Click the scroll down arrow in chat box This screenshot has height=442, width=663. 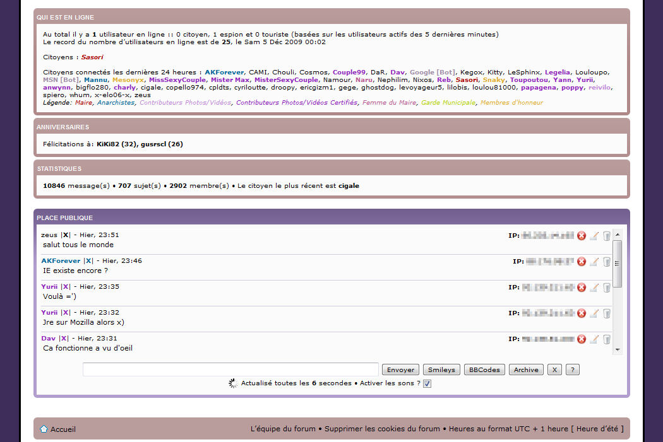point(618,350)
